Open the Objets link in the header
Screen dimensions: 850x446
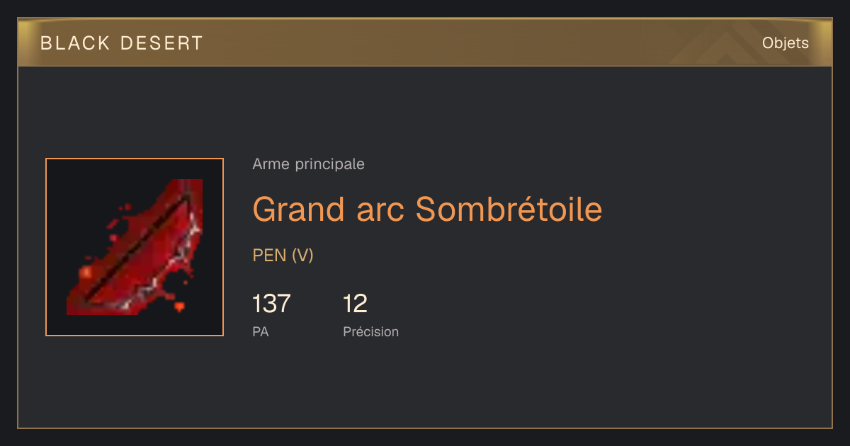coord(786,43)
